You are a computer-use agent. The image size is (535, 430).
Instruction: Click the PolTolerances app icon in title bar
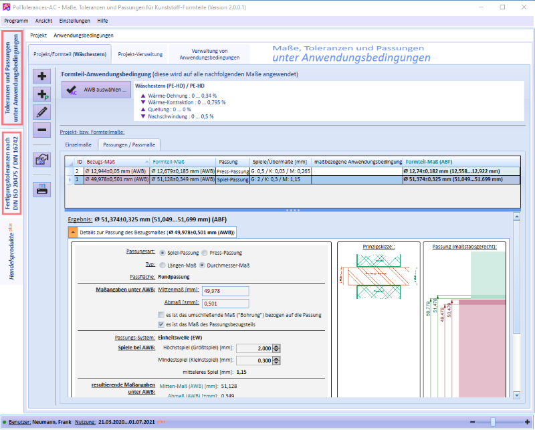pos(6,7)
